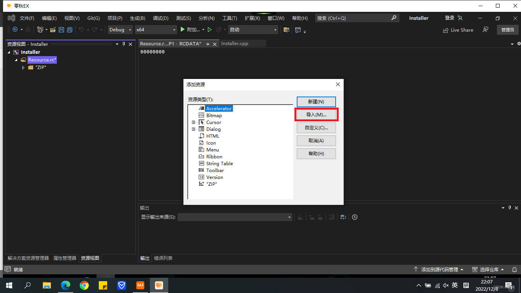Click the hot reload flame icon
Viewport: 521px width, 293px height.
pos(219,29)
